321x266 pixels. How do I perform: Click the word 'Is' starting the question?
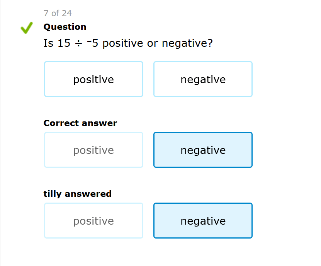(48, 43)
